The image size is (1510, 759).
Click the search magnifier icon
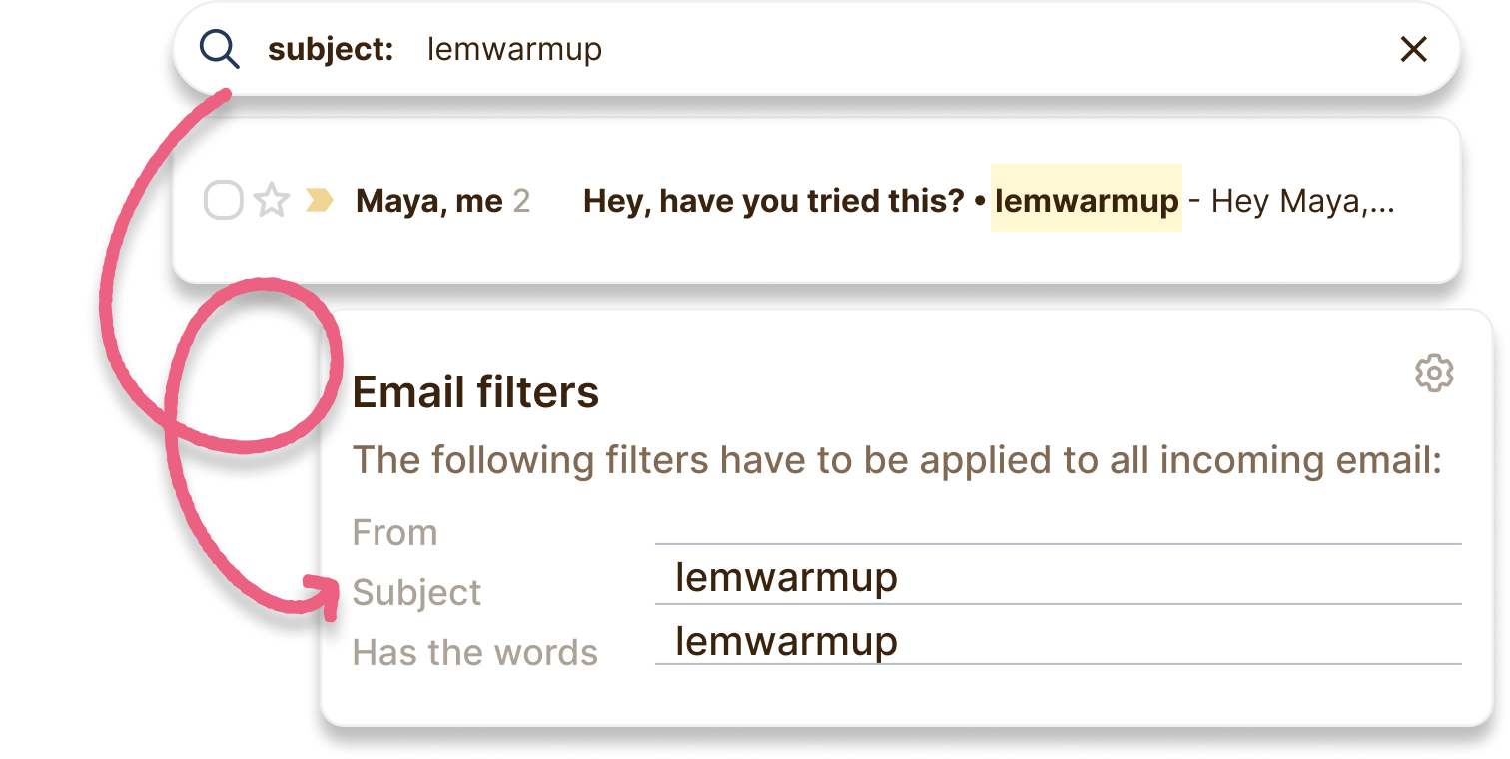pyautogui.click(x=219, y=49)
